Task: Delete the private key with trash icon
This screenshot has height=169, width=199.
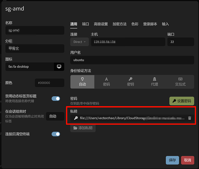Action: tap(190, 118)
